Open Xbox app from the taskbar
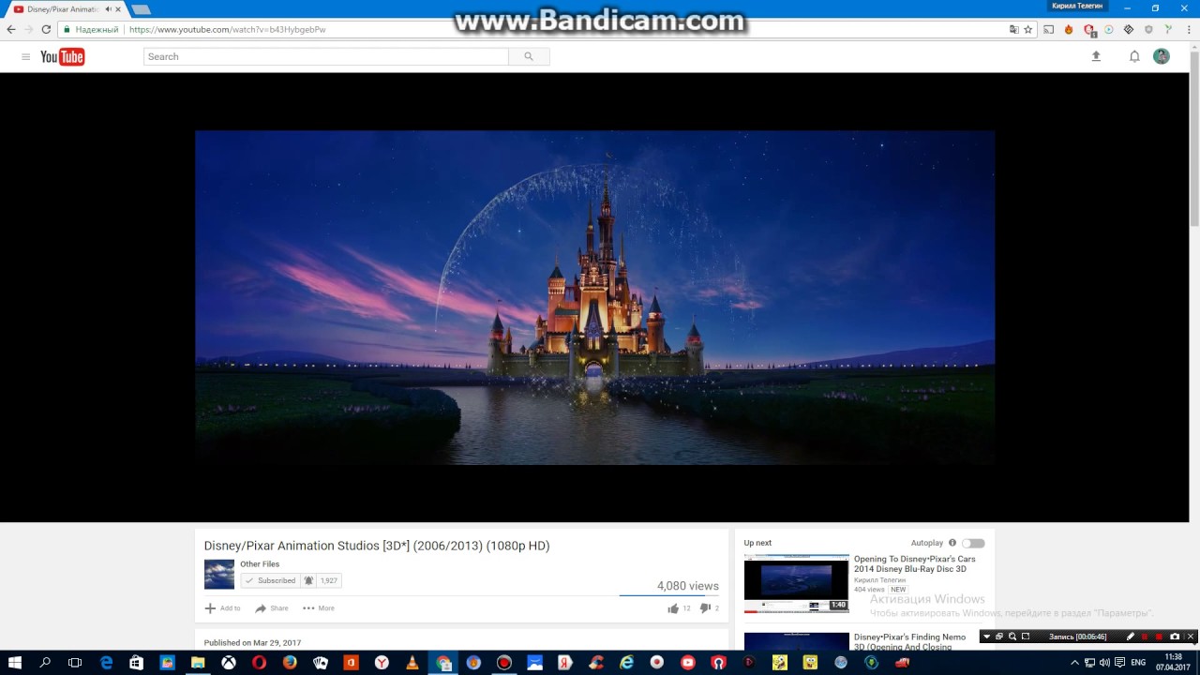This screenshot has width=1200, height=675. coord(229,663)
